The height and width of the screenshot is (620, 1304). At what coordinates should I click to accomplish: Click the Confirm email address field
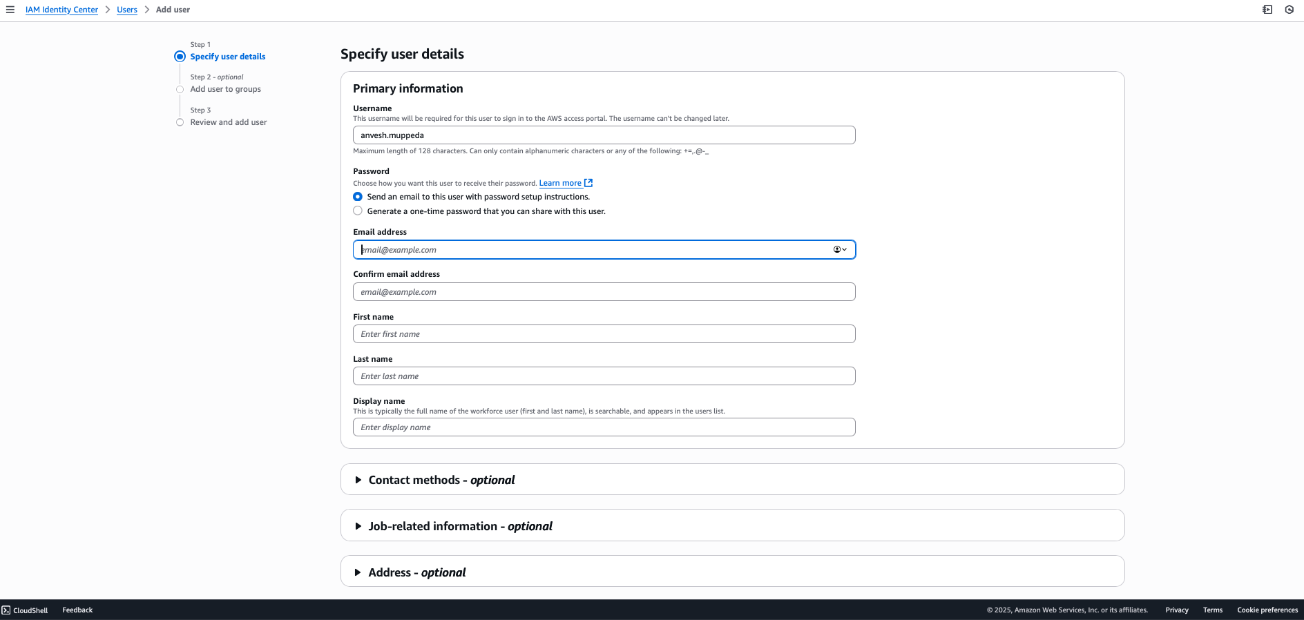[604, 292]
